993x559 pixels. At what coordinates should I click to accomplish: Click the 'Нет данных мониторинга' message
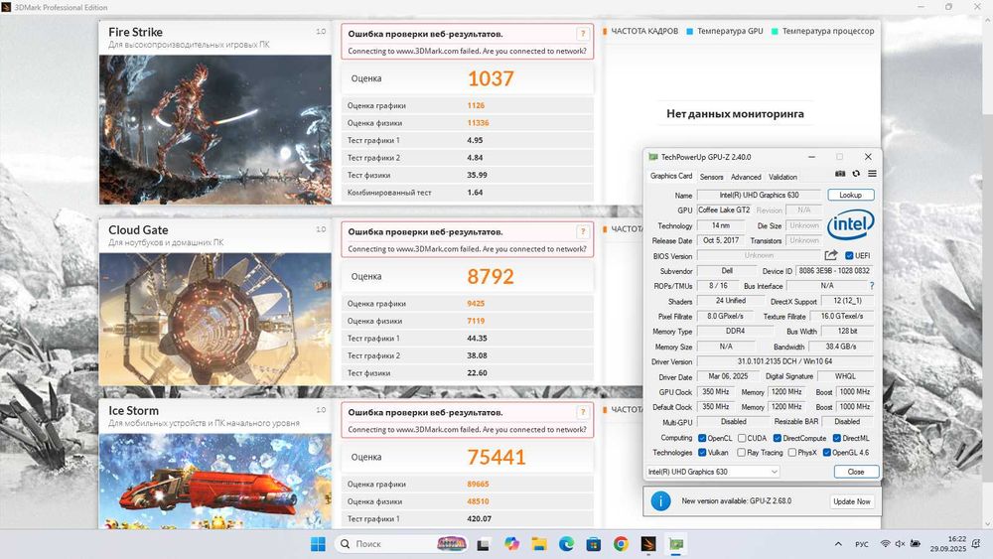point(735,114)
